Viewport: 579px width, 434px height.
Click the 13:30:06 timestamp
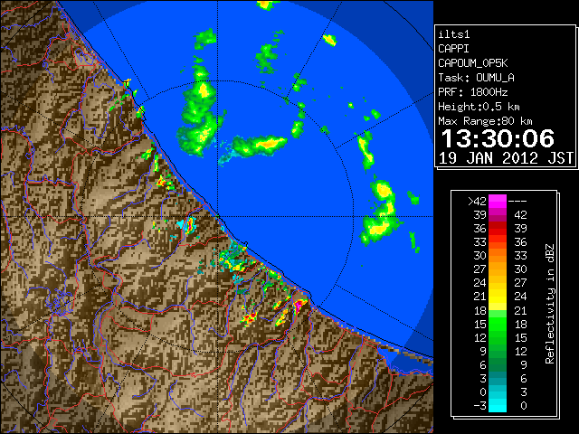pyautogui.click(x=498, y=138)
